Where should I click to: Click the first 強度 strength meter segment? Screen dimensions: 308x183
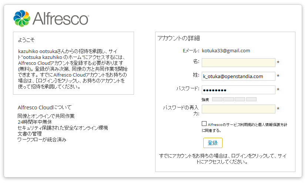[217, 99]
